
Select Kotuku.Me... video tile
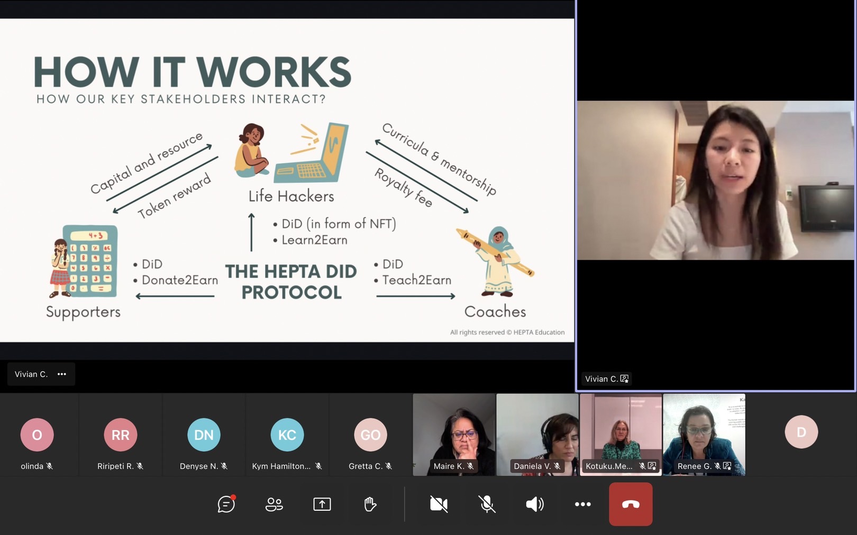tap(621, 435)
